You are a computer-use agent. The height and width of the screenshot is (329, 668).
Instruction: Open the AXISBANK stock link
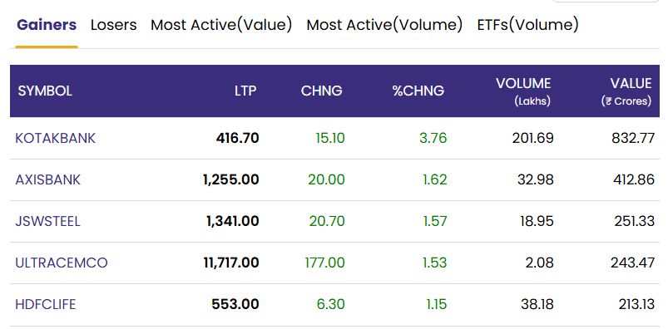point(47,179)
